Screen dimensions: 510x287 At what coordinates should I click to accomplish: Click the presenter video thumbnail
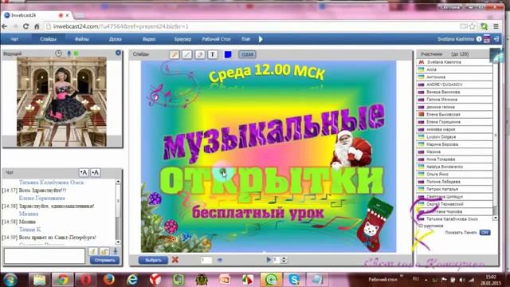point(61,102)
